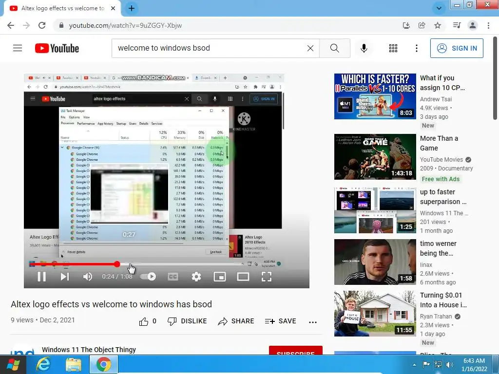
Task: Click the SHARE button
Action: 236,321
